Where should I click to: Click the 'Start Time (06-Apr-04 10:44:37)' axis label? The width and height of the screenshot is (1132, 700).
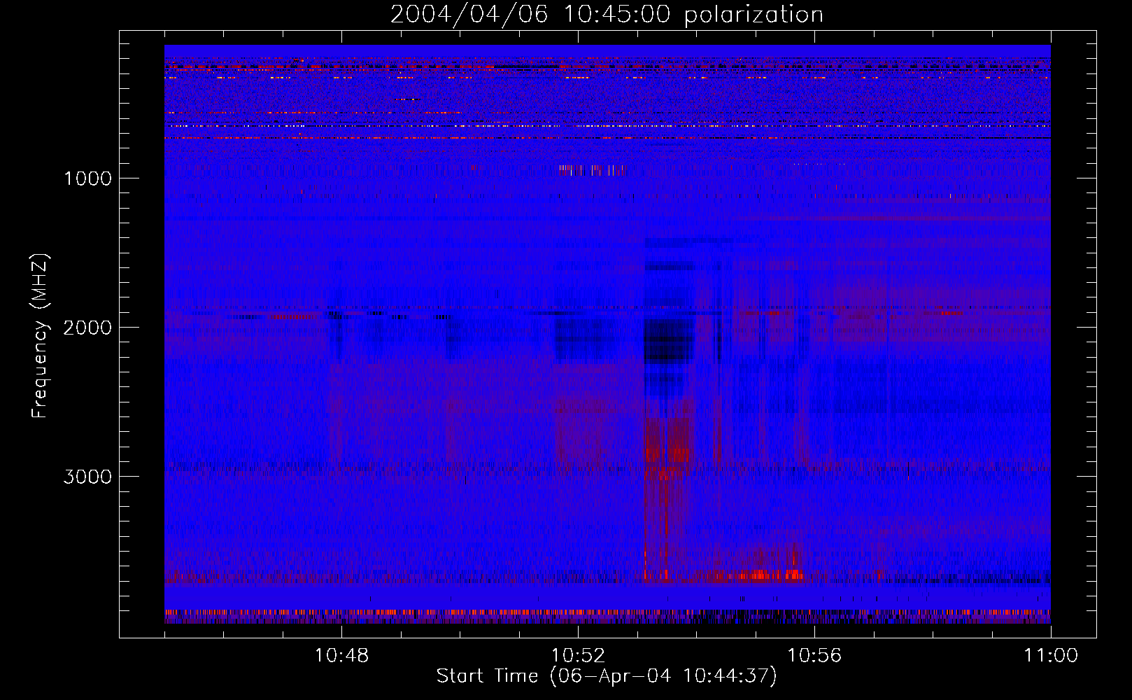607,676
